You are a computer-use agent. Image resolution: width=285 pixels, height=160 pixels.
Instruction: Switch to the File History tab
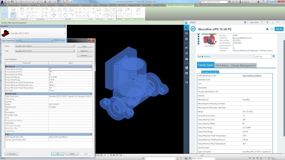pyautogui.click(x=222, y=65)
